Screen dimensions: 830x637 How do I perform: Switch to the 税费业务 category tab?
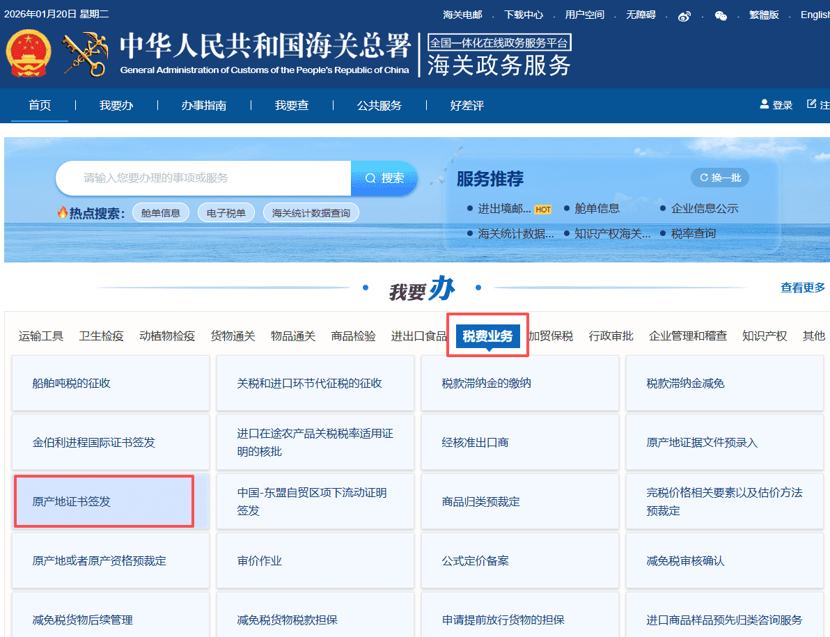click(487, 335)
